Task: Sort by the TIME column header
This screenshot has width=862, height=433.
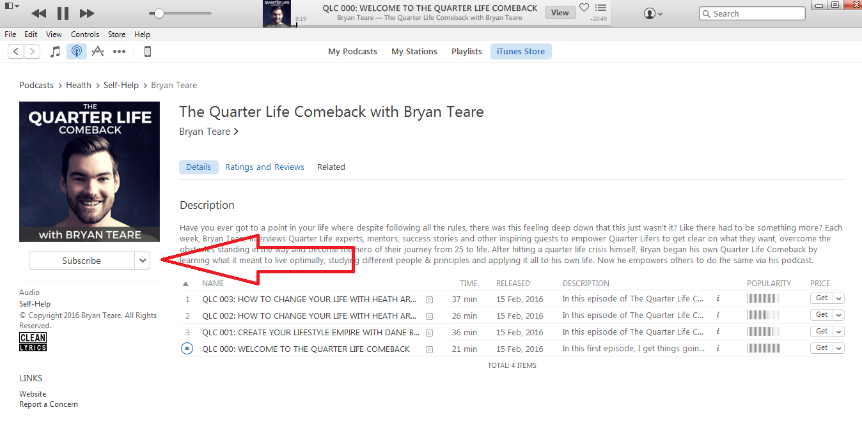Action: 468,284
